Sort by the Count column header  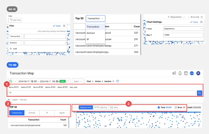(63, 120)
